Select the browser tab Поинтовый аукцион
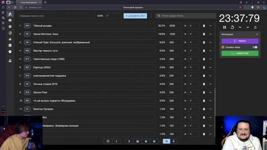Viewport: 267px width, 150px height. (x=29, y=2)
